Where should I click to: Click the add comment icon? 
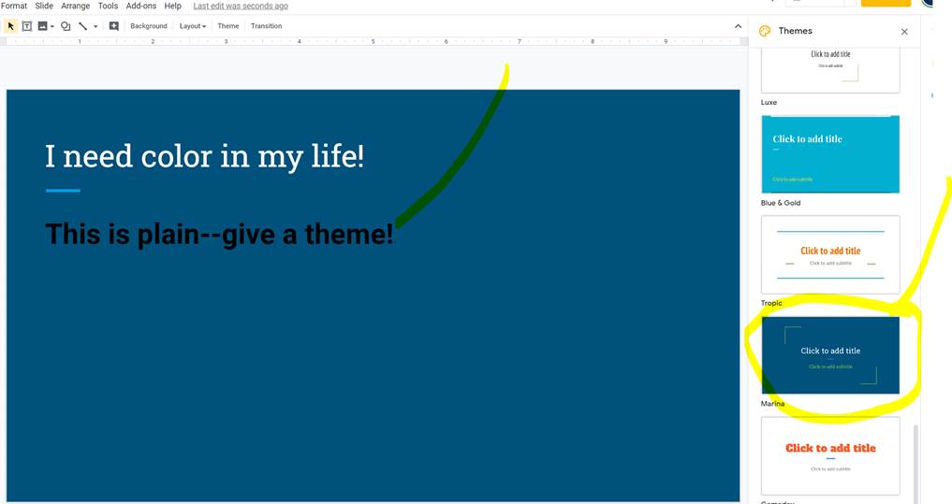(113, 26)
